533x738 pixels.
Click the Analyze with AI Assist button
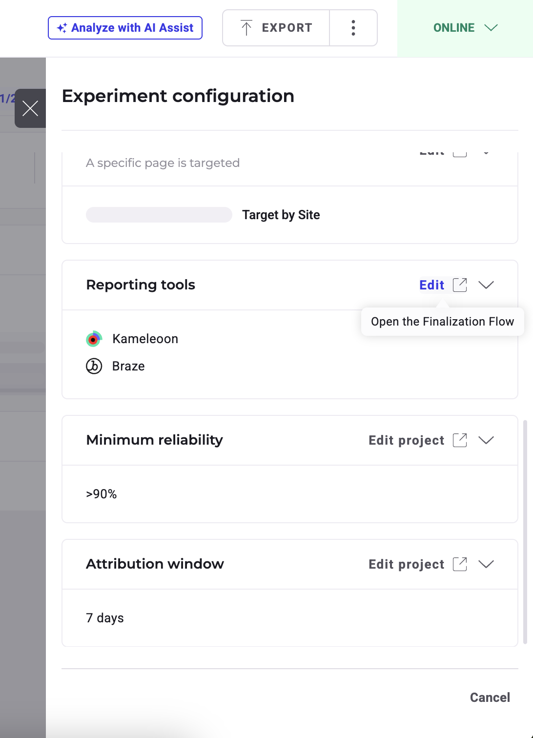pyautogui.click(x=125, y=28)
